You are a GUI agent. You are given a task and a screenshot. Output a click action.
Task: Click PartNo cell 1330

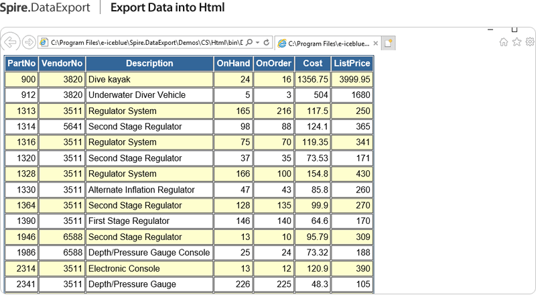(x=21, y=190)
